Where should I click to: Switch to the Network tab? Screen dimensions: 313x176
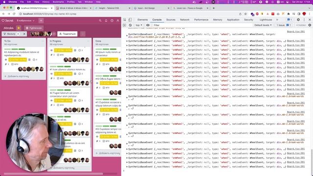[185, 20]
